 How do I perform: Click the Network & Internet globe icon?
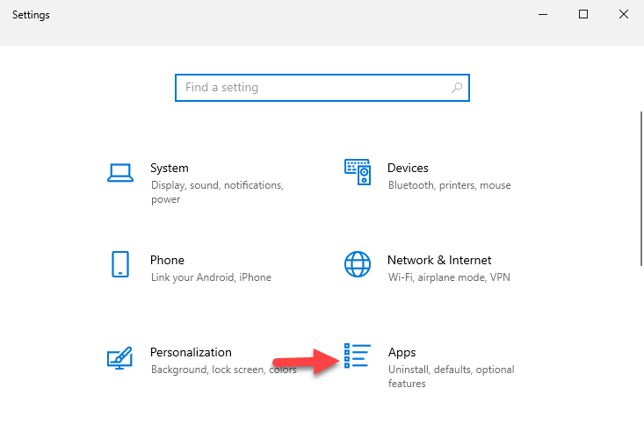(358, 264)
